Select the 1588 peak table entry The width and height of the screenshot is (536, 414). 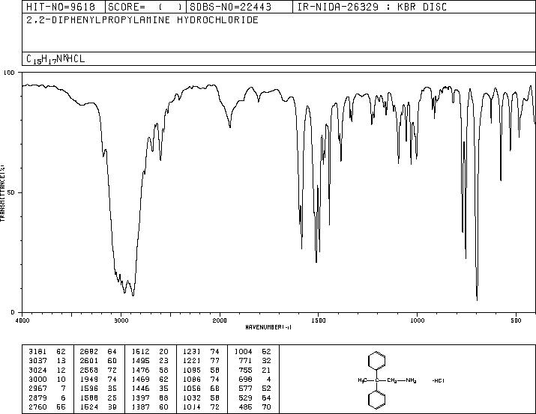[x=98, y=398]
